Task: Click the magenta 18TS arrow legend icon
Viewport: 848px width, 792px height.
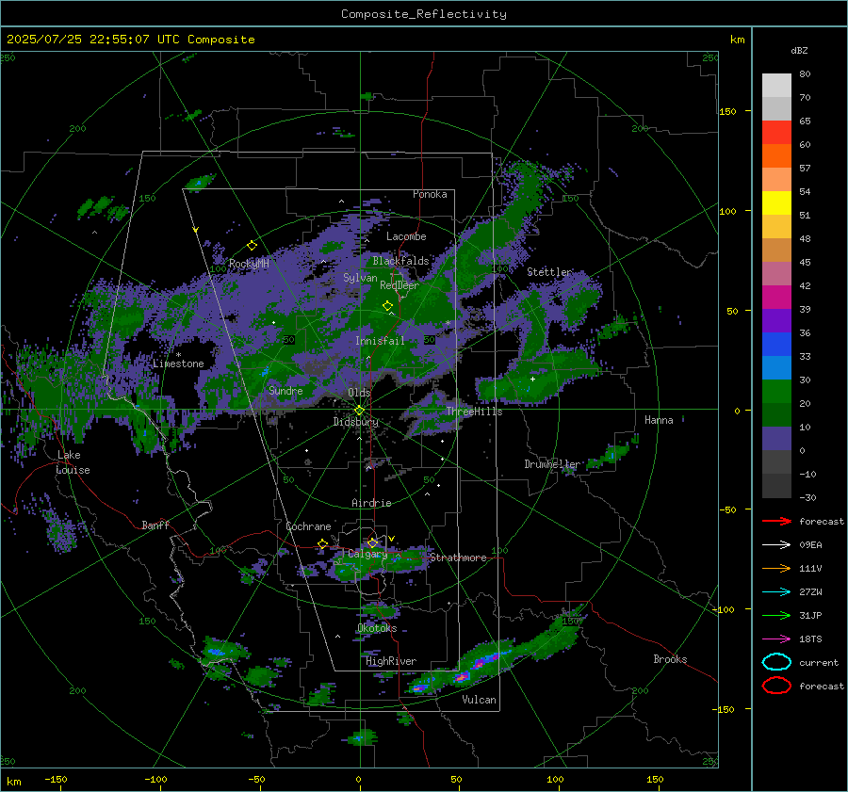Action: point(776,639)
